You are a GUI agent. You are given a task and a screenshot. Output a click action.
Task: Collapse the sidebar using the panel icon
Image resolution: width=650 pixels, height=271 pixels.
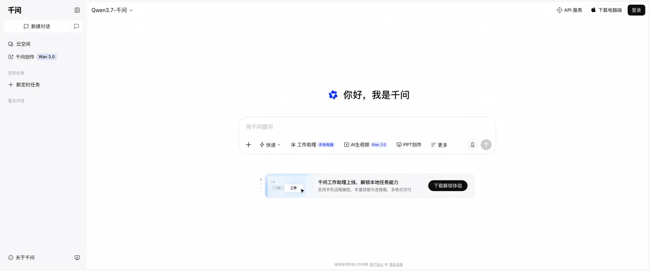click(77, 10)
